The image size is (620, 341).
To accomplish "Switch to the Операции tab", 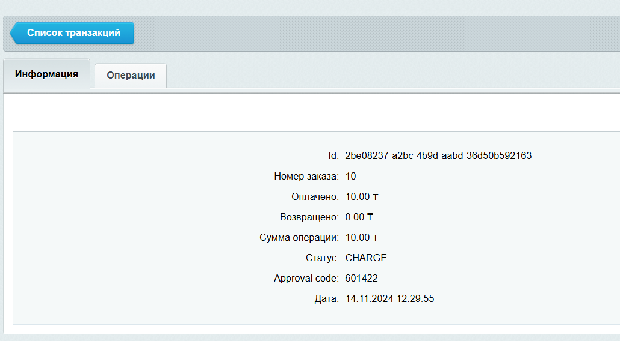I will point(131,76).
